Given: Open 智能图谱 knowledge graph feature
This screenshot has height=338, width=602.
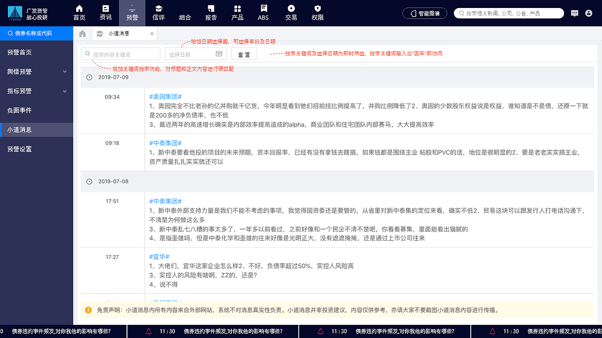Looking at the screenshot, I should [425, 13].
